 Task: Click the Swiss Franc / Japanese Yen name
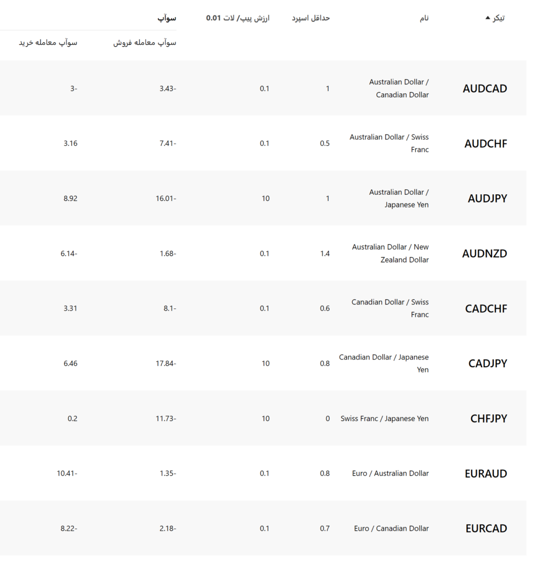click(385, 419)
